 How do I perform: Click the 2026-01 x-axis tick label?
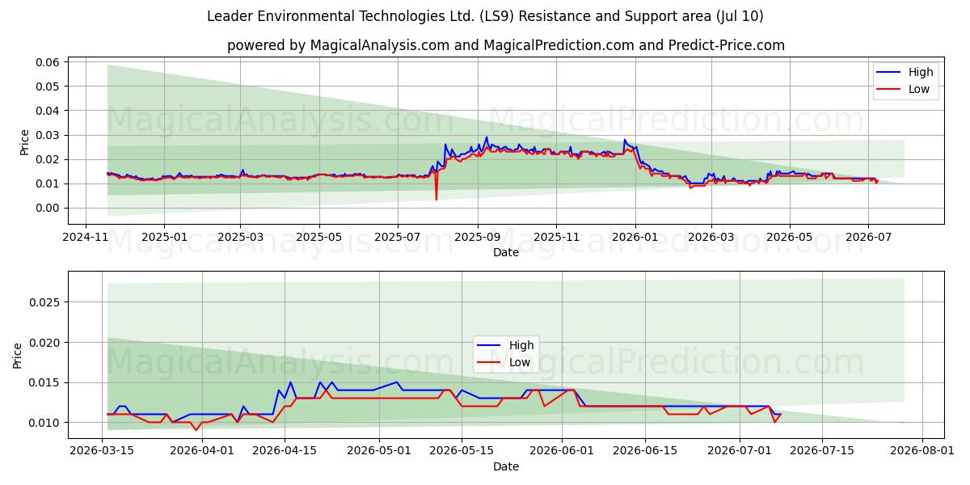tap(635, 238)
